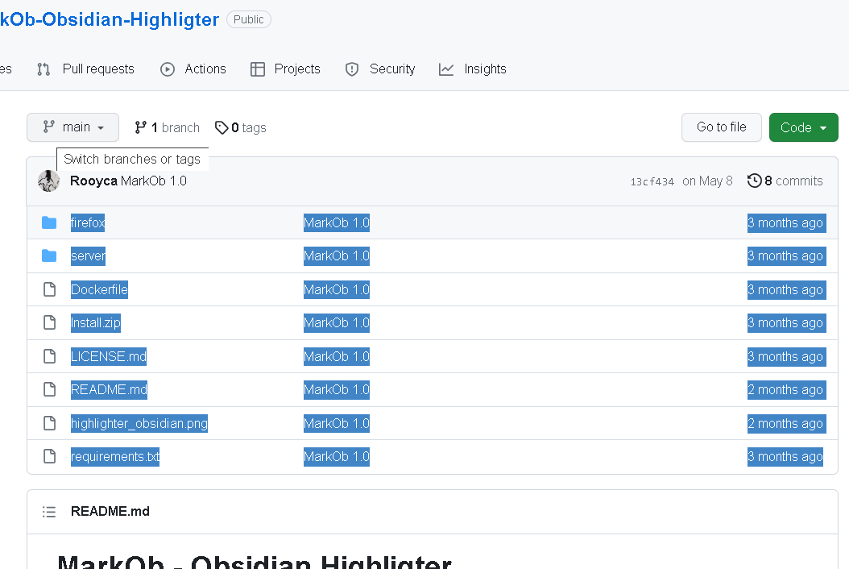
Task: Click the LICENSE.md file icon
Action: 49,356
